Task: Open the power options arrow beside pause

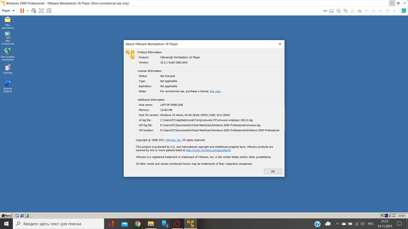Action: click(27, 10)
